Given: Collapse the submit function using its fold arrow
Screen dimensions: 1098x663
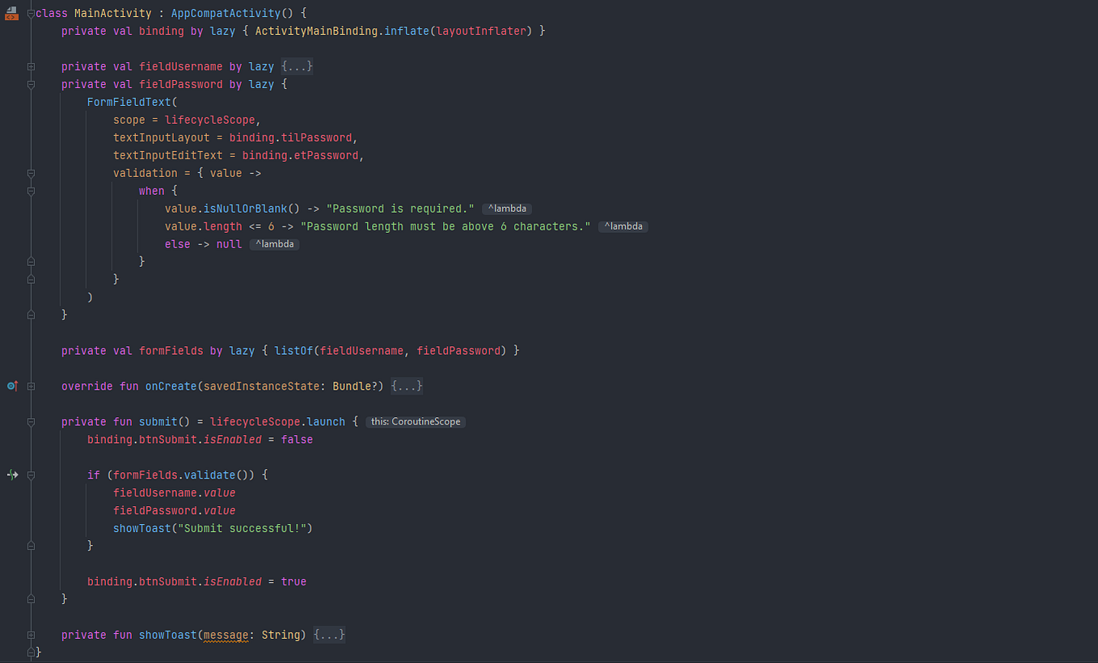Looking at the screenshot, I should coord(31,421).
